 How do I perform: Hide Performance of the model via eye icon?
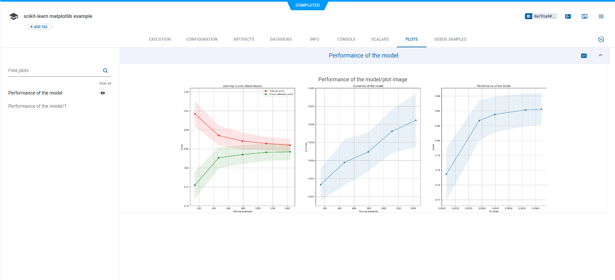(103, 93)
